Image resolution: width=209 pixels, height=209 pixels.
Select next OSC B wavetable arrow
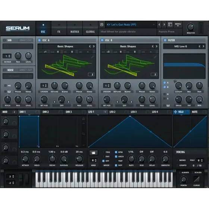click(157, 46)
